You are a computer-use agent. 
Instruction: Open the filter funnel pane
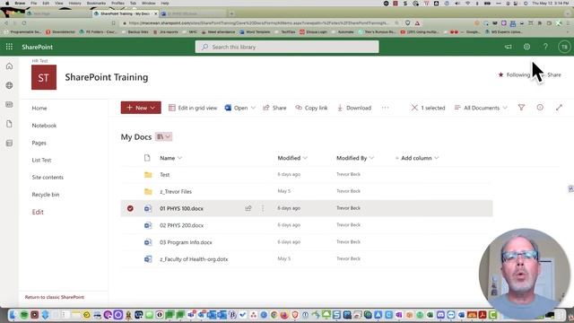point(521,108)
